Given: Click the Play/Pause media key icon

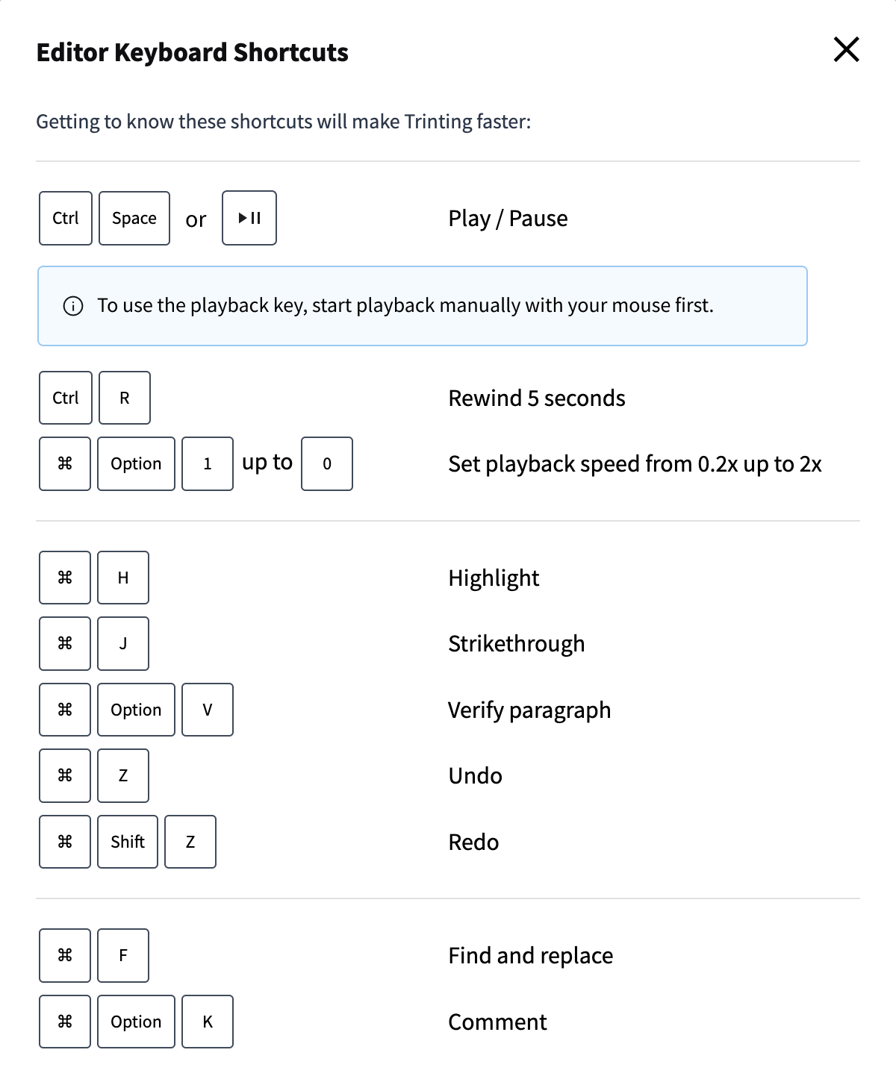Looking at the screenshot, I should (x=249, y=218).
